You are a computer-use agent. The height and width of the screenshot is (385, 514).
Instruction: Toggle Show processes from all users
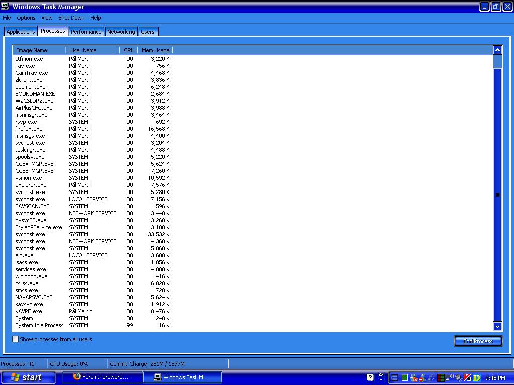click(x=15, y=339)
